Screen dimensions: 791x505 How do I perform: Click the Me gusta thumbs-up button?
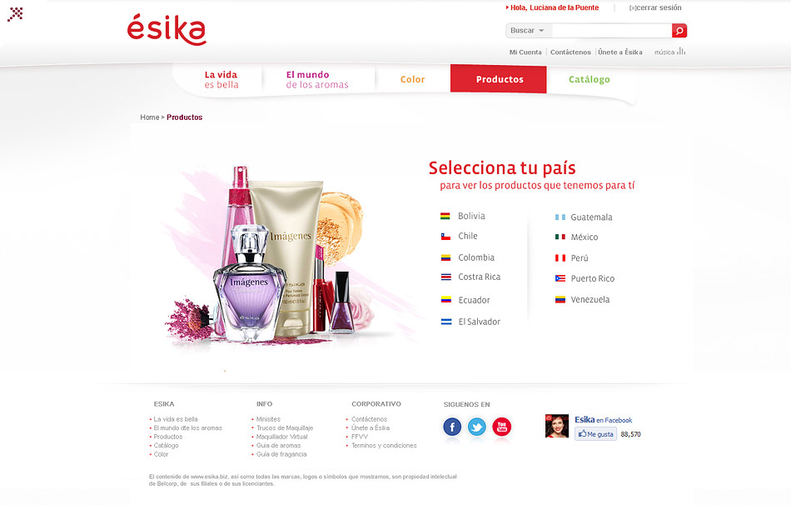click(x=596, y=434)
